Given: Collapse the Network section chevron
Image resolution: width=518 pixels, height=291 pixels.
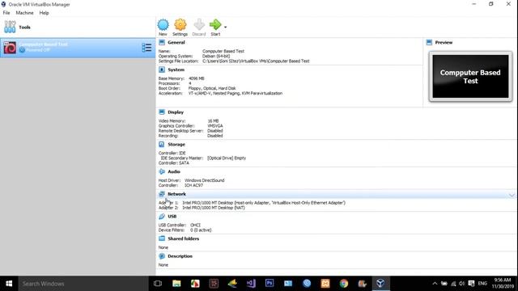Looking at the screenshot, I should 512,195.
